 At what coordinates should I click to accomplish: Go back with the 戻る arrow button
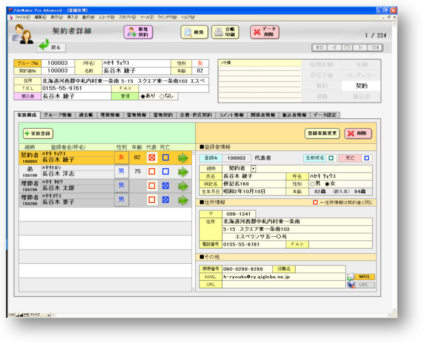click(51, 46)
